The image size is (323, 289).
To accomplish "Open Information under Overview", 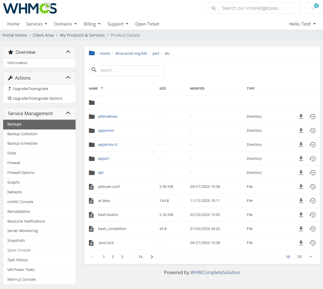I will tap(39, 63).
